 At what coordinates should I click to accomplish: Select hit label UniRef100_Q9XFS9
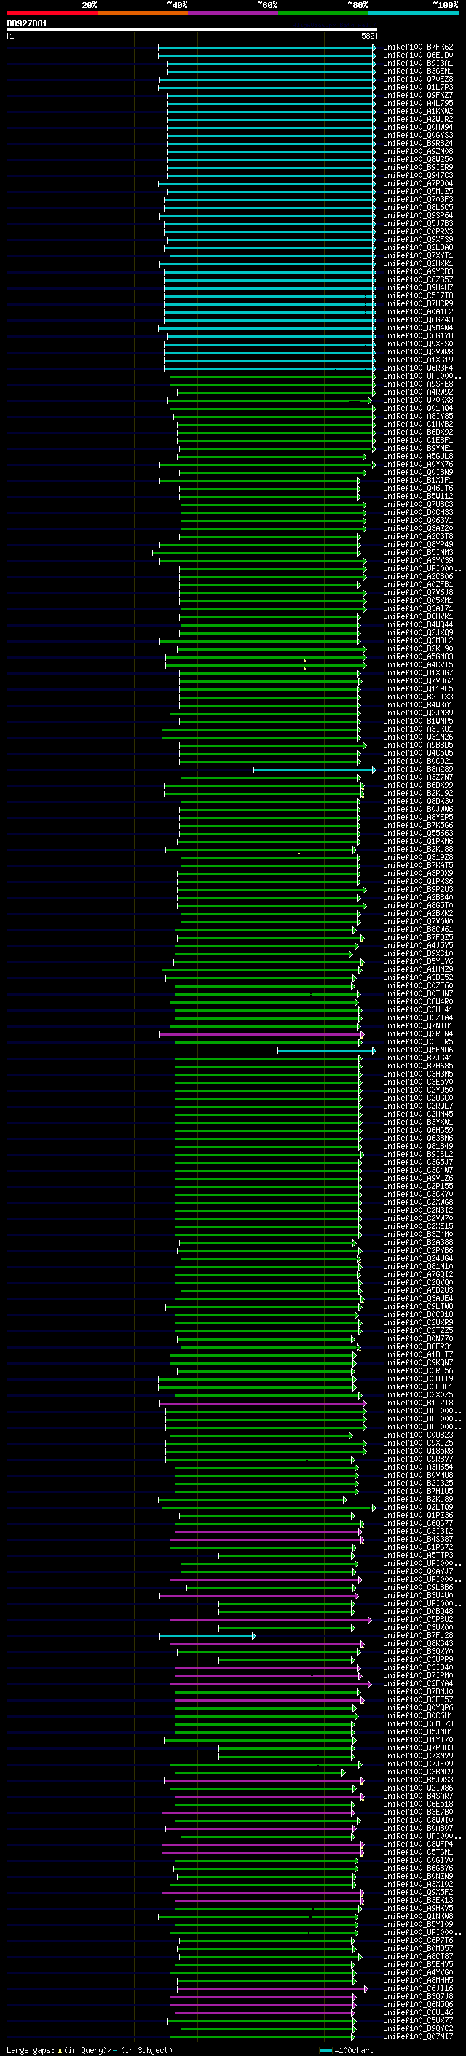[418, 239]
